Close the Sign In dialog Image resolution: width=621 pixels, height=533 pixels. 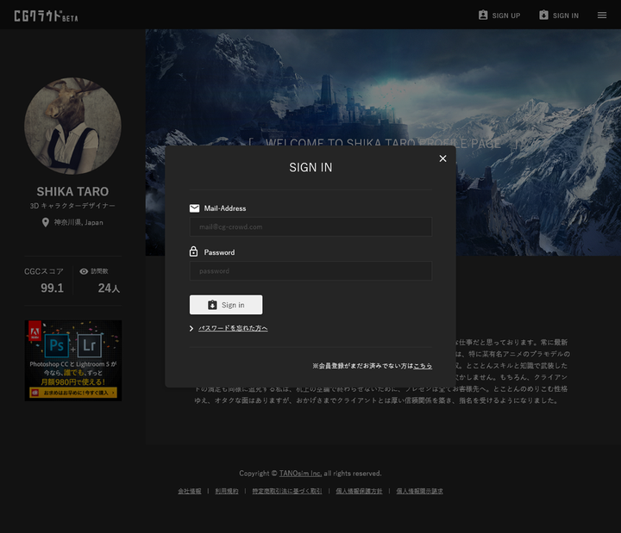[442, 158]
